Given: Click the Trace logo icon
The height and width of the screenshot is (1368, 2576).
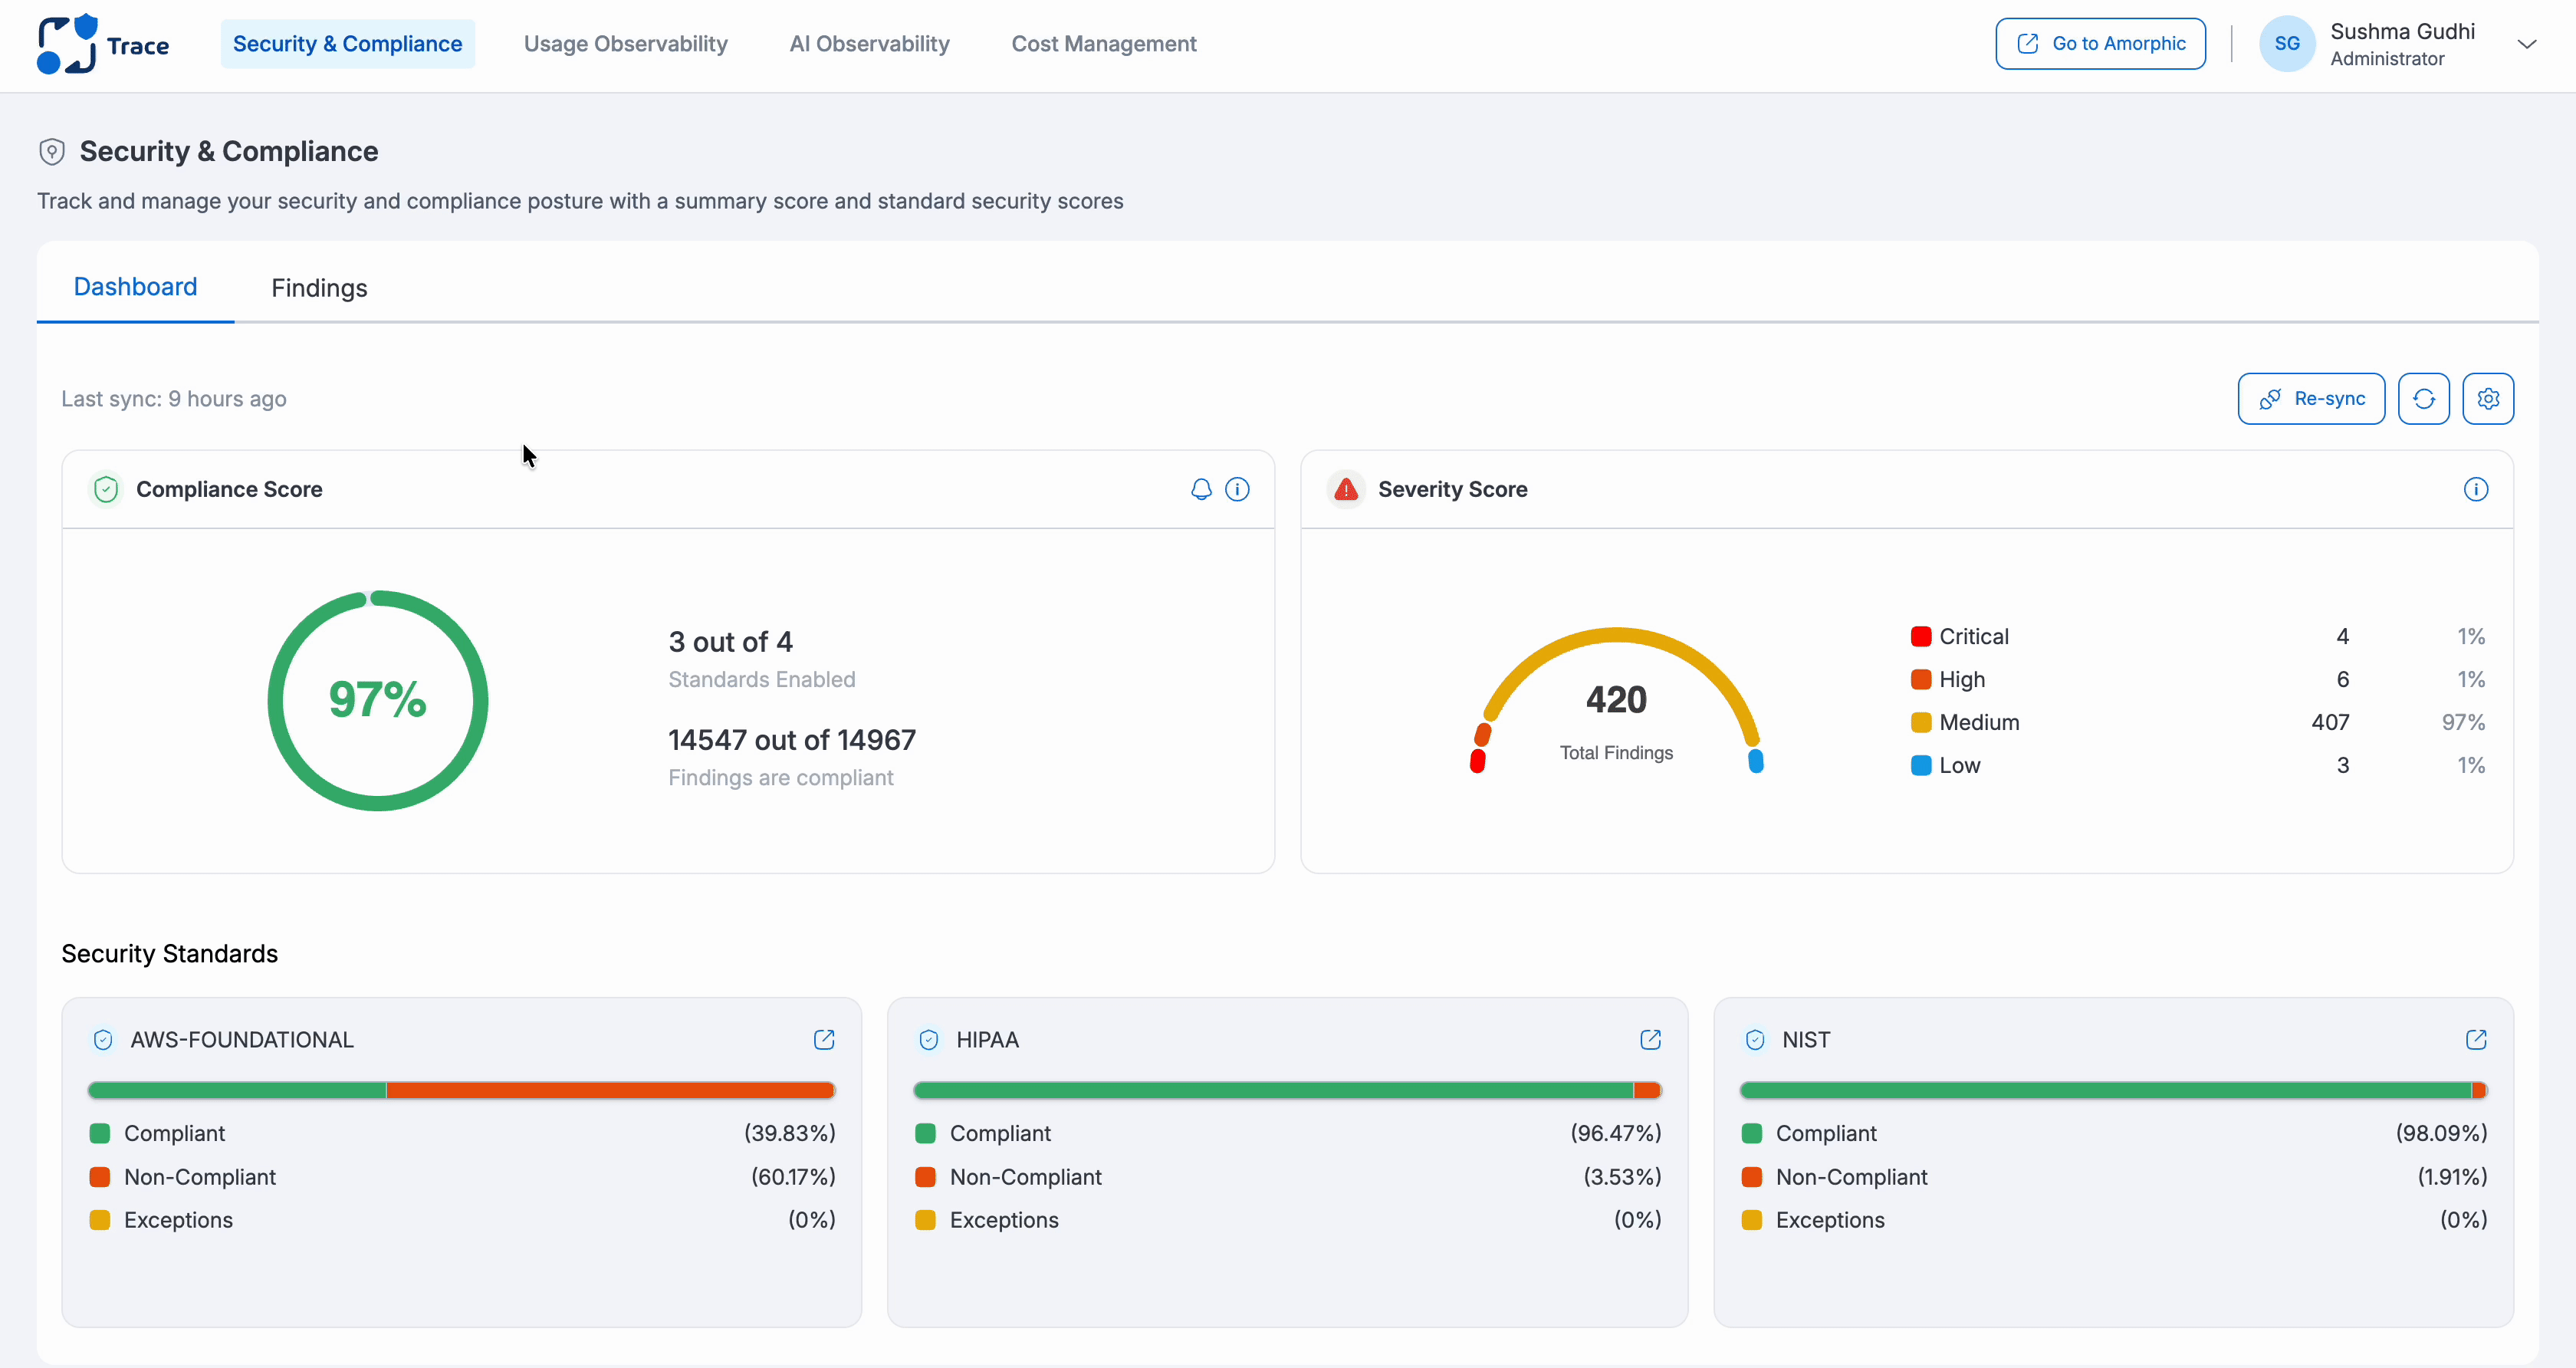Looking at the screenshot, I should pyautogui.click(x=67, y=44).
